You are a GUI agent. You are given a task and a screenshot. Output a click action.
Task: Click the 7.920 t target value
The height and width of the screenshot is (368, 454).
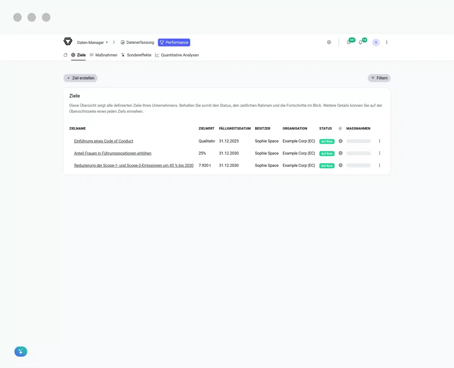205,165
